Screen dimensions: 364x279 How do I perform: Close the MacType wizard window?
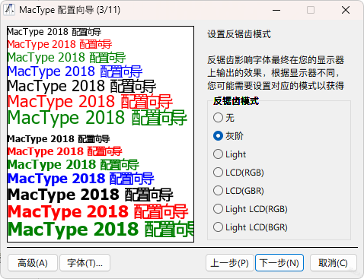346,10
